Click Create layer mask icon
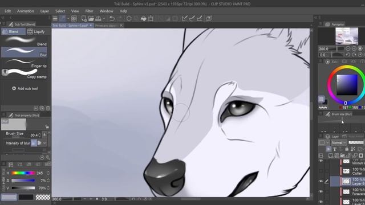 pos(361,155)
